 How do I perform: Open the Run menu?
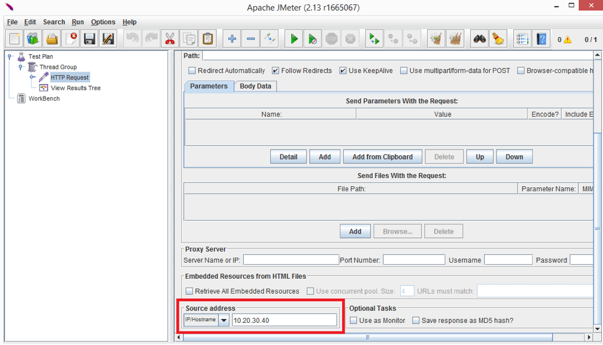click(78, 22)
